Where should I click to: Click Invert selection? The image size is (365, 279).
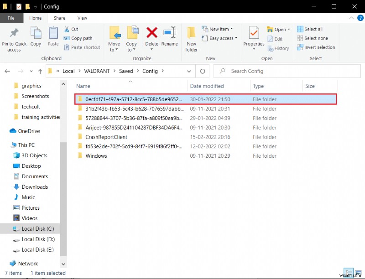(316, 47)
